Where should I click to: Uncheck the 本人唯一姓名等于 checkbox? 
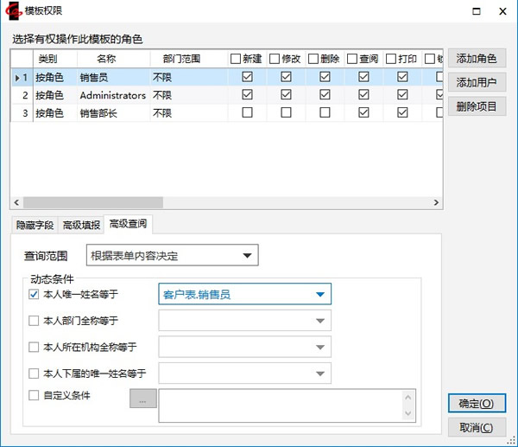(35, 294)
